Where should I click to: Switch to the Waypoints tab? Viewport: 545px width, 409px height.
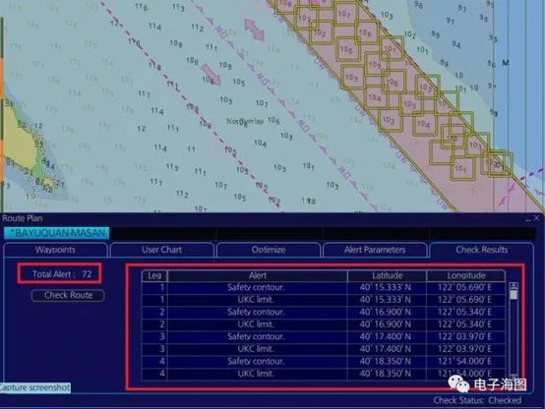(x=55, y=250)
